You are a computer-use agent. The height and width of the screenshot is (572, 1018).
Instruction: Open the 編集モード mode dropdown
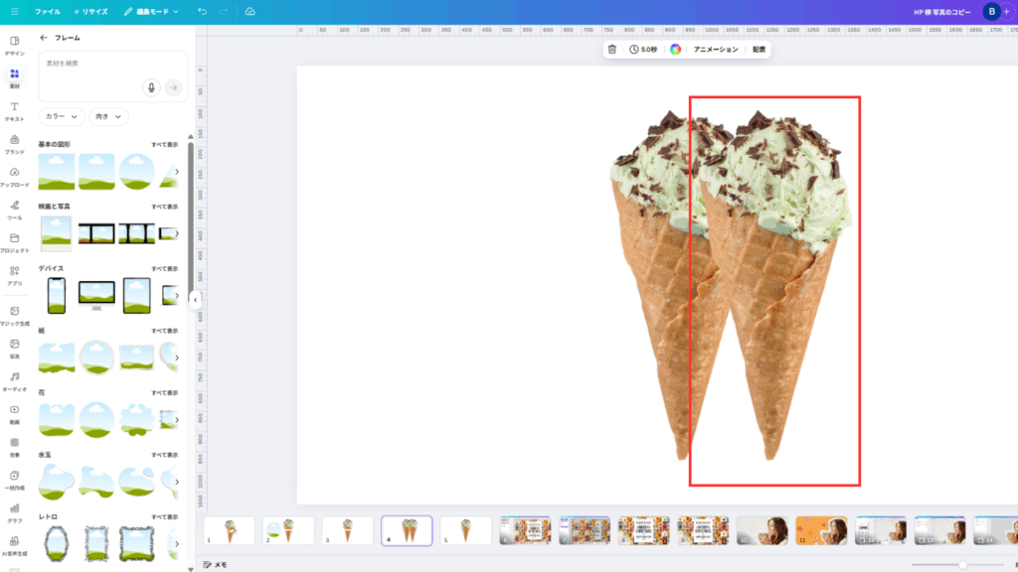[x=151, y=11]
